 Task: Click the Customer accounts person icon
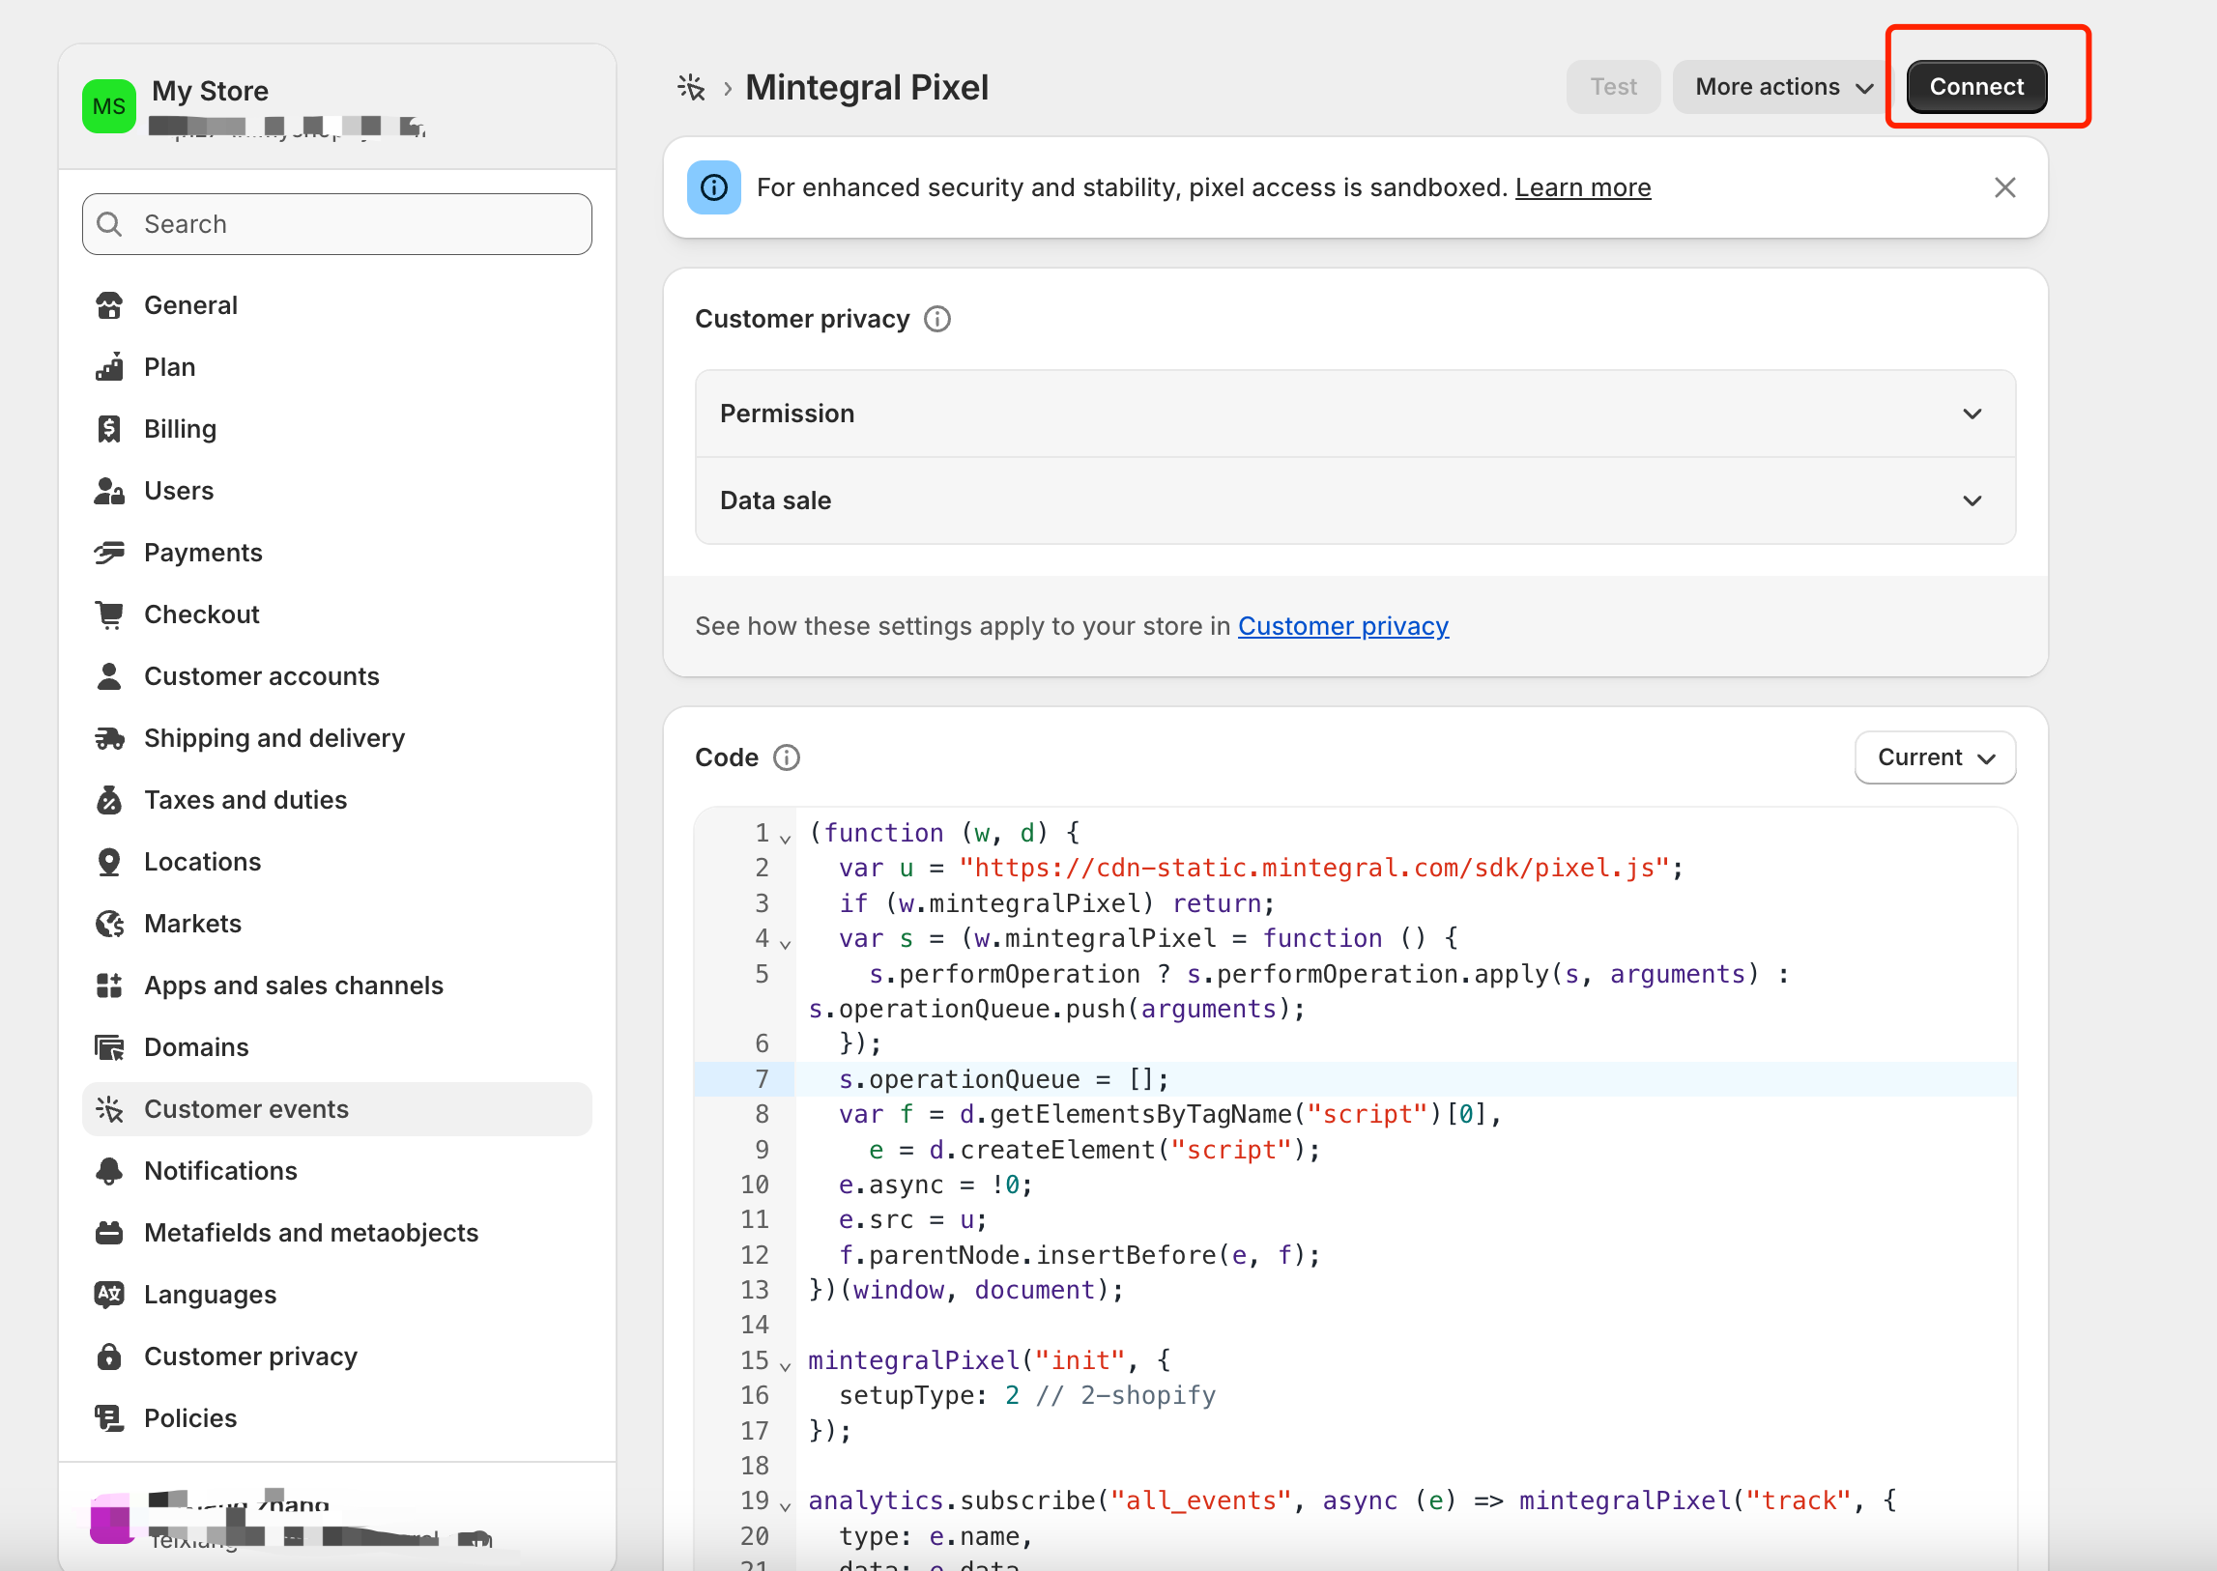click(x=109, y=677)
